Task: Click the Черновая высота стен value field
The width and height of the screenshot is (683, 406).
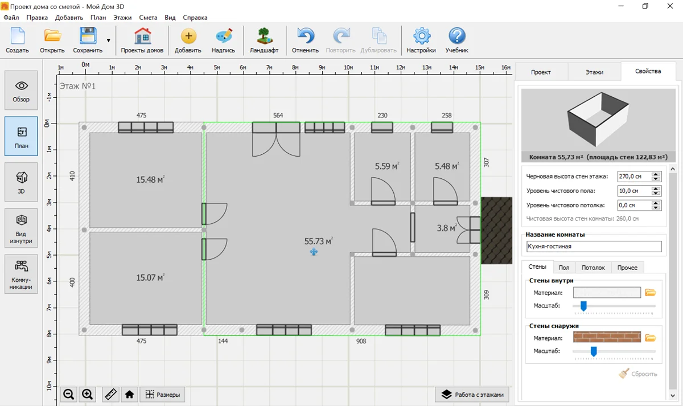Action: [634, 177]
